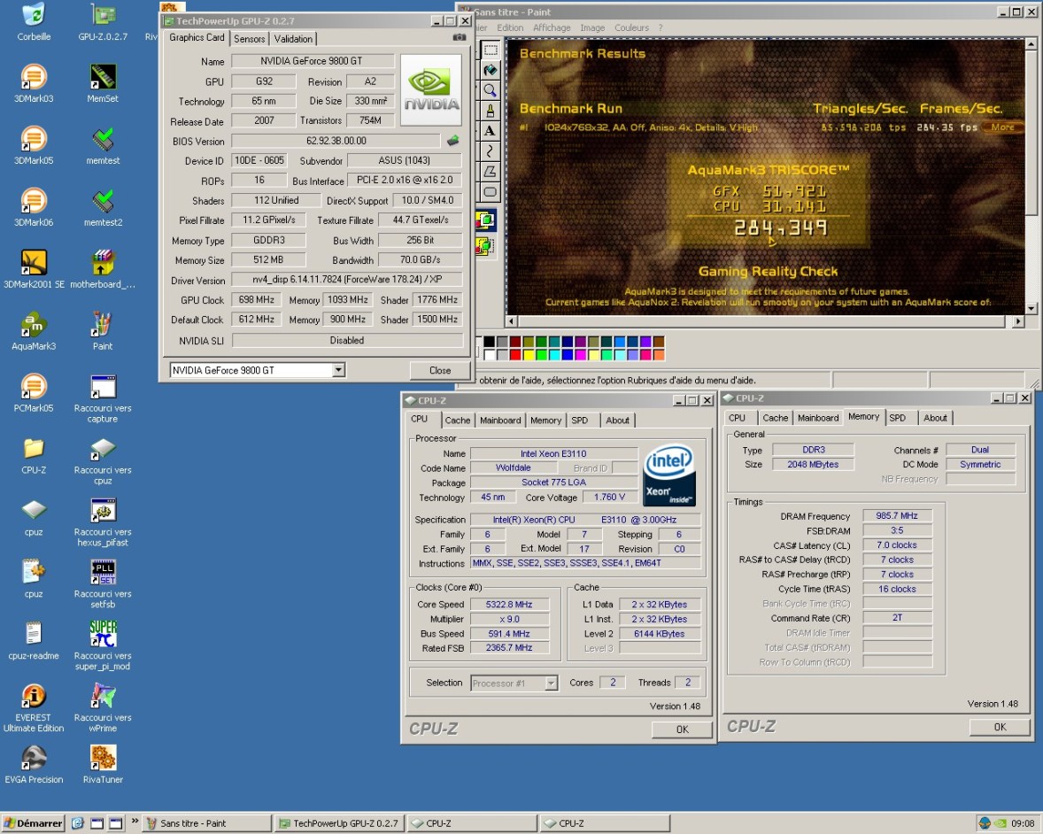Click the GPU-Z screenshot camera icon
Image resolution: width=1043 pixels, height=834 pixels.
pos(459,38)
